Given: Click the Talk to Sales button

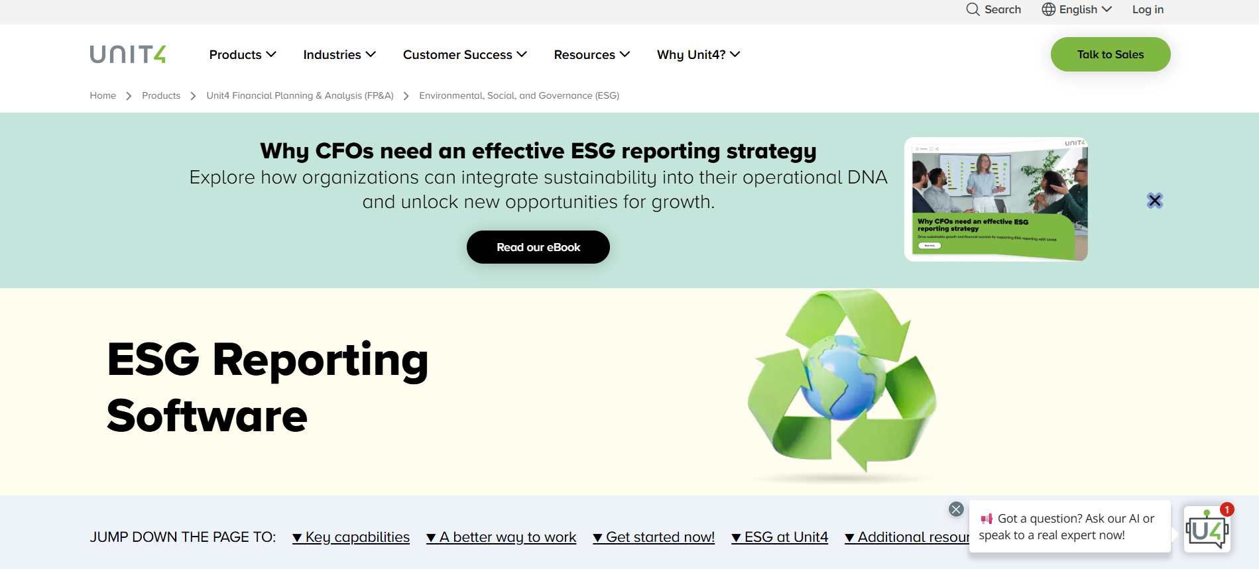Looking at the screenshot, I should tap(1110, 54).
